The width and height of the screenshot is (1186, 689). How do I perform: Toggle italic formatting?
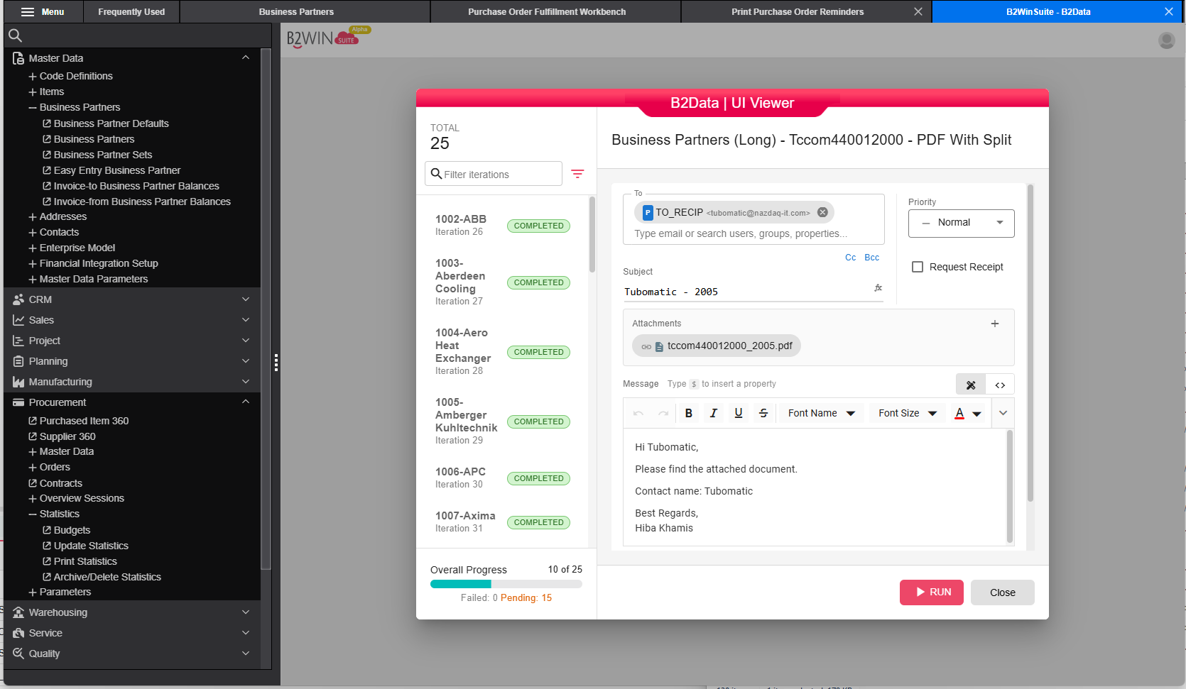[714, 413]
